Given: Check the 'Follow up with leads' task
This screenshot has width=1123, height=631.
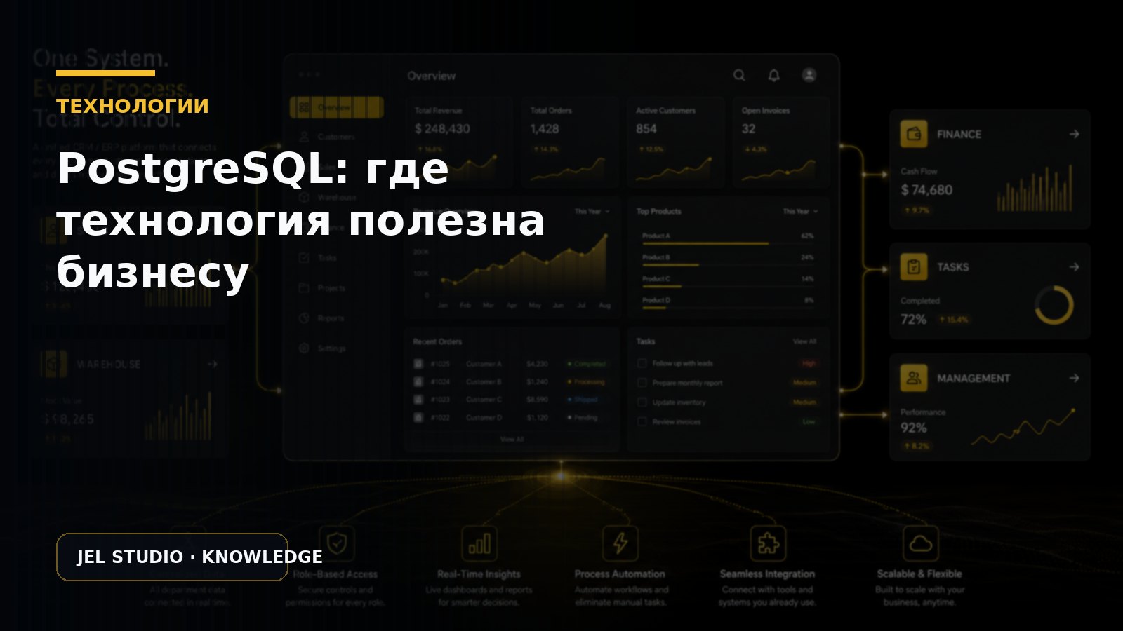Looking at the screenshot, I should [x=642, y=363].
